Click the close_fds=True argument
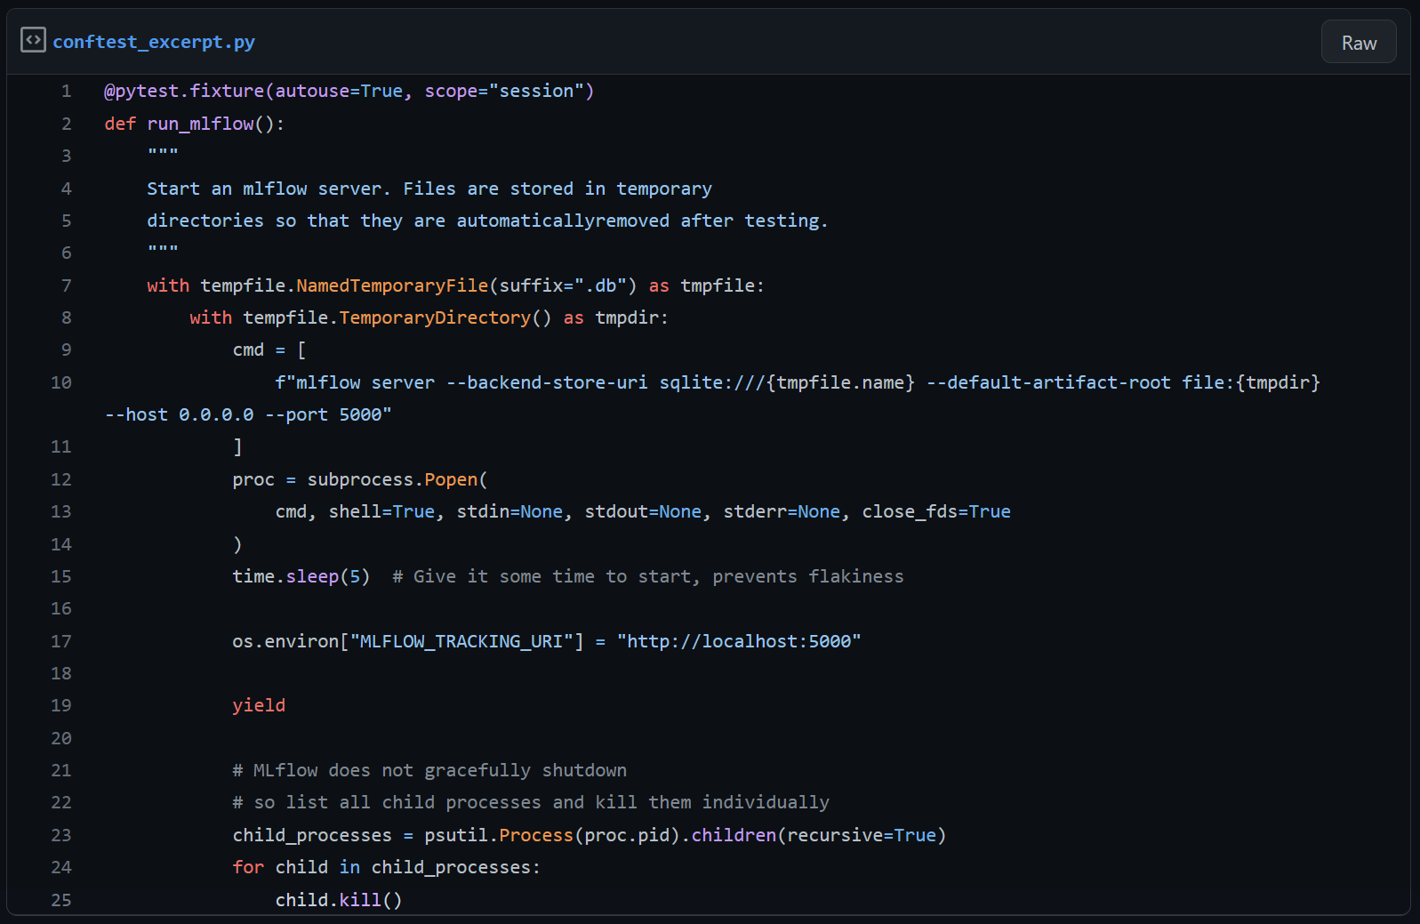The width and height of the screenshot is (1420, 924). click(936, 511)
